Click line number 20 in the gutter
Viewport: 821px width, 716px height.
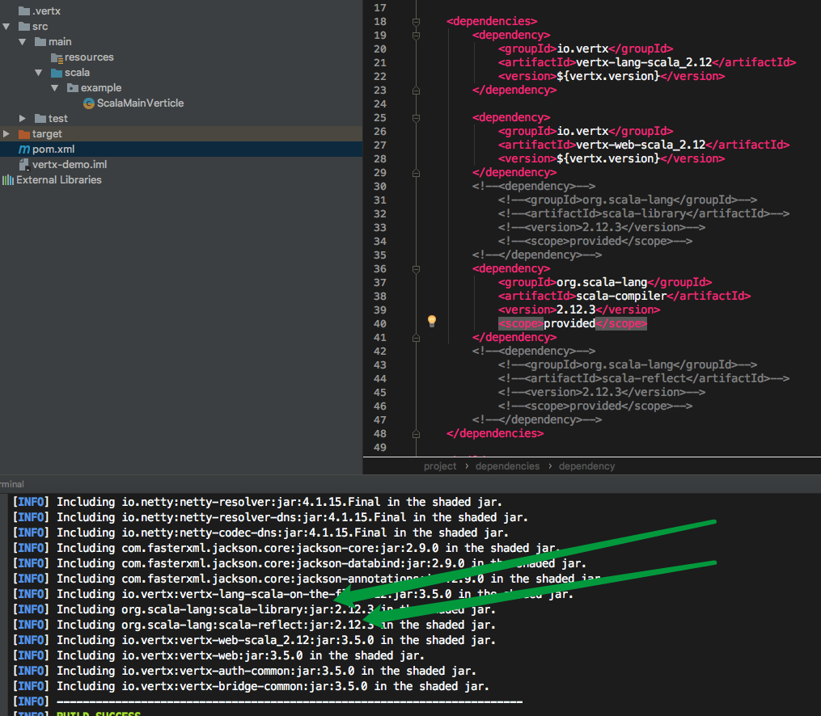coord(380,49)
